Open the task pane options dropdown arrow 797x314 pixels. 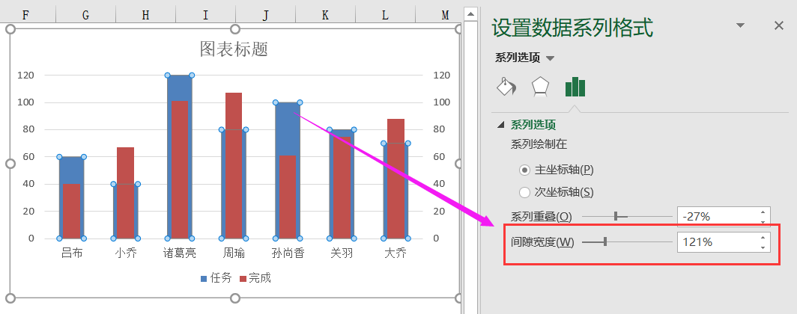pyautogui.click(x=740, y=25)
